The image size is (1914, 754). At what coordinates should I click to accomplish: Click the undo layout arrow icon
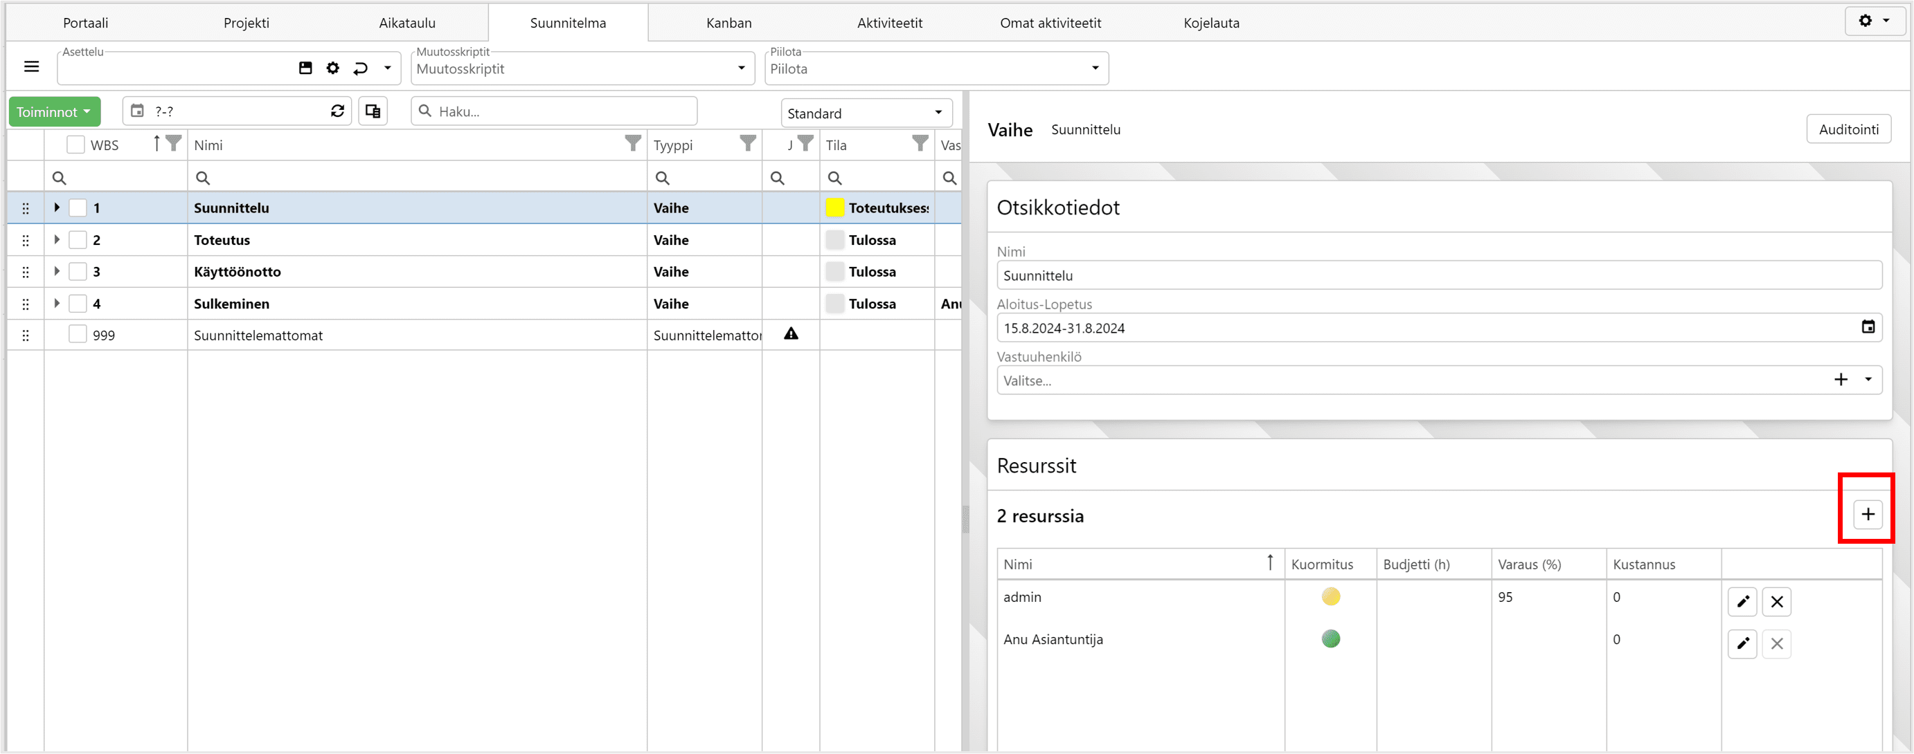(x=360, y=68)
